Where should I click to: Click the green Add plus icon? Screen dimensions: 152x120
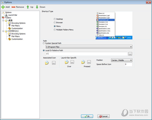point(3,7)
